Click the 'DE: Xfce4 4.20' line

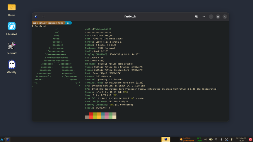(94, 58)
